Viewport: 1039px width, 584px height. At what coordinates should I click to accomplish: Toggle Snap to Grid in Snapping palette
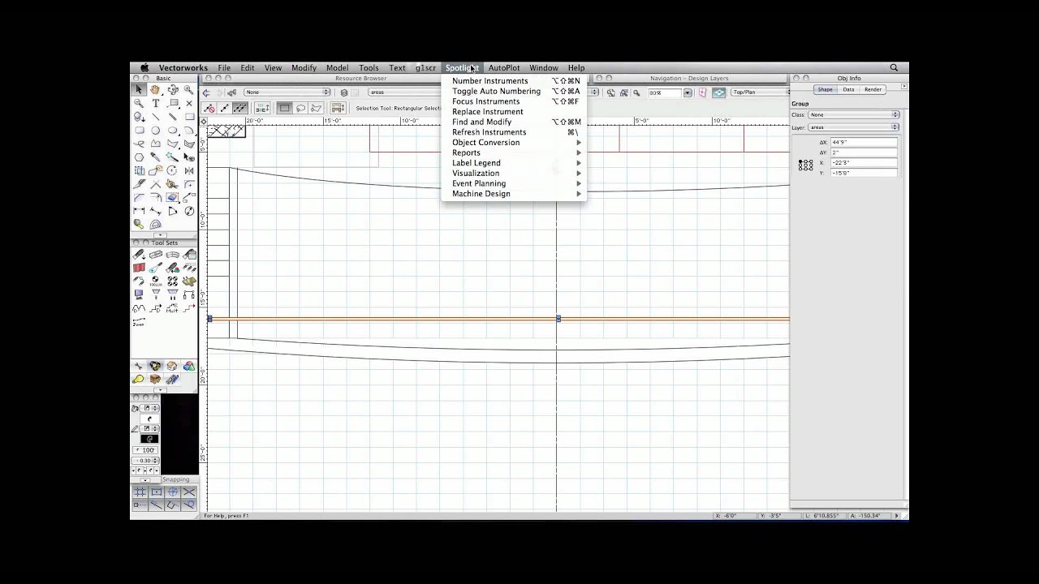click(140, 492)
